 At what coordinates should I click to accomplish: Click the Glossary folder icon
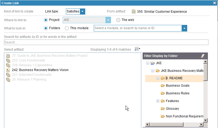(x=163, y=109)
